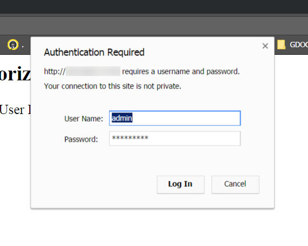The image size is (308, 246).
Task: Click the connection not private warning text
Action: 113,86
